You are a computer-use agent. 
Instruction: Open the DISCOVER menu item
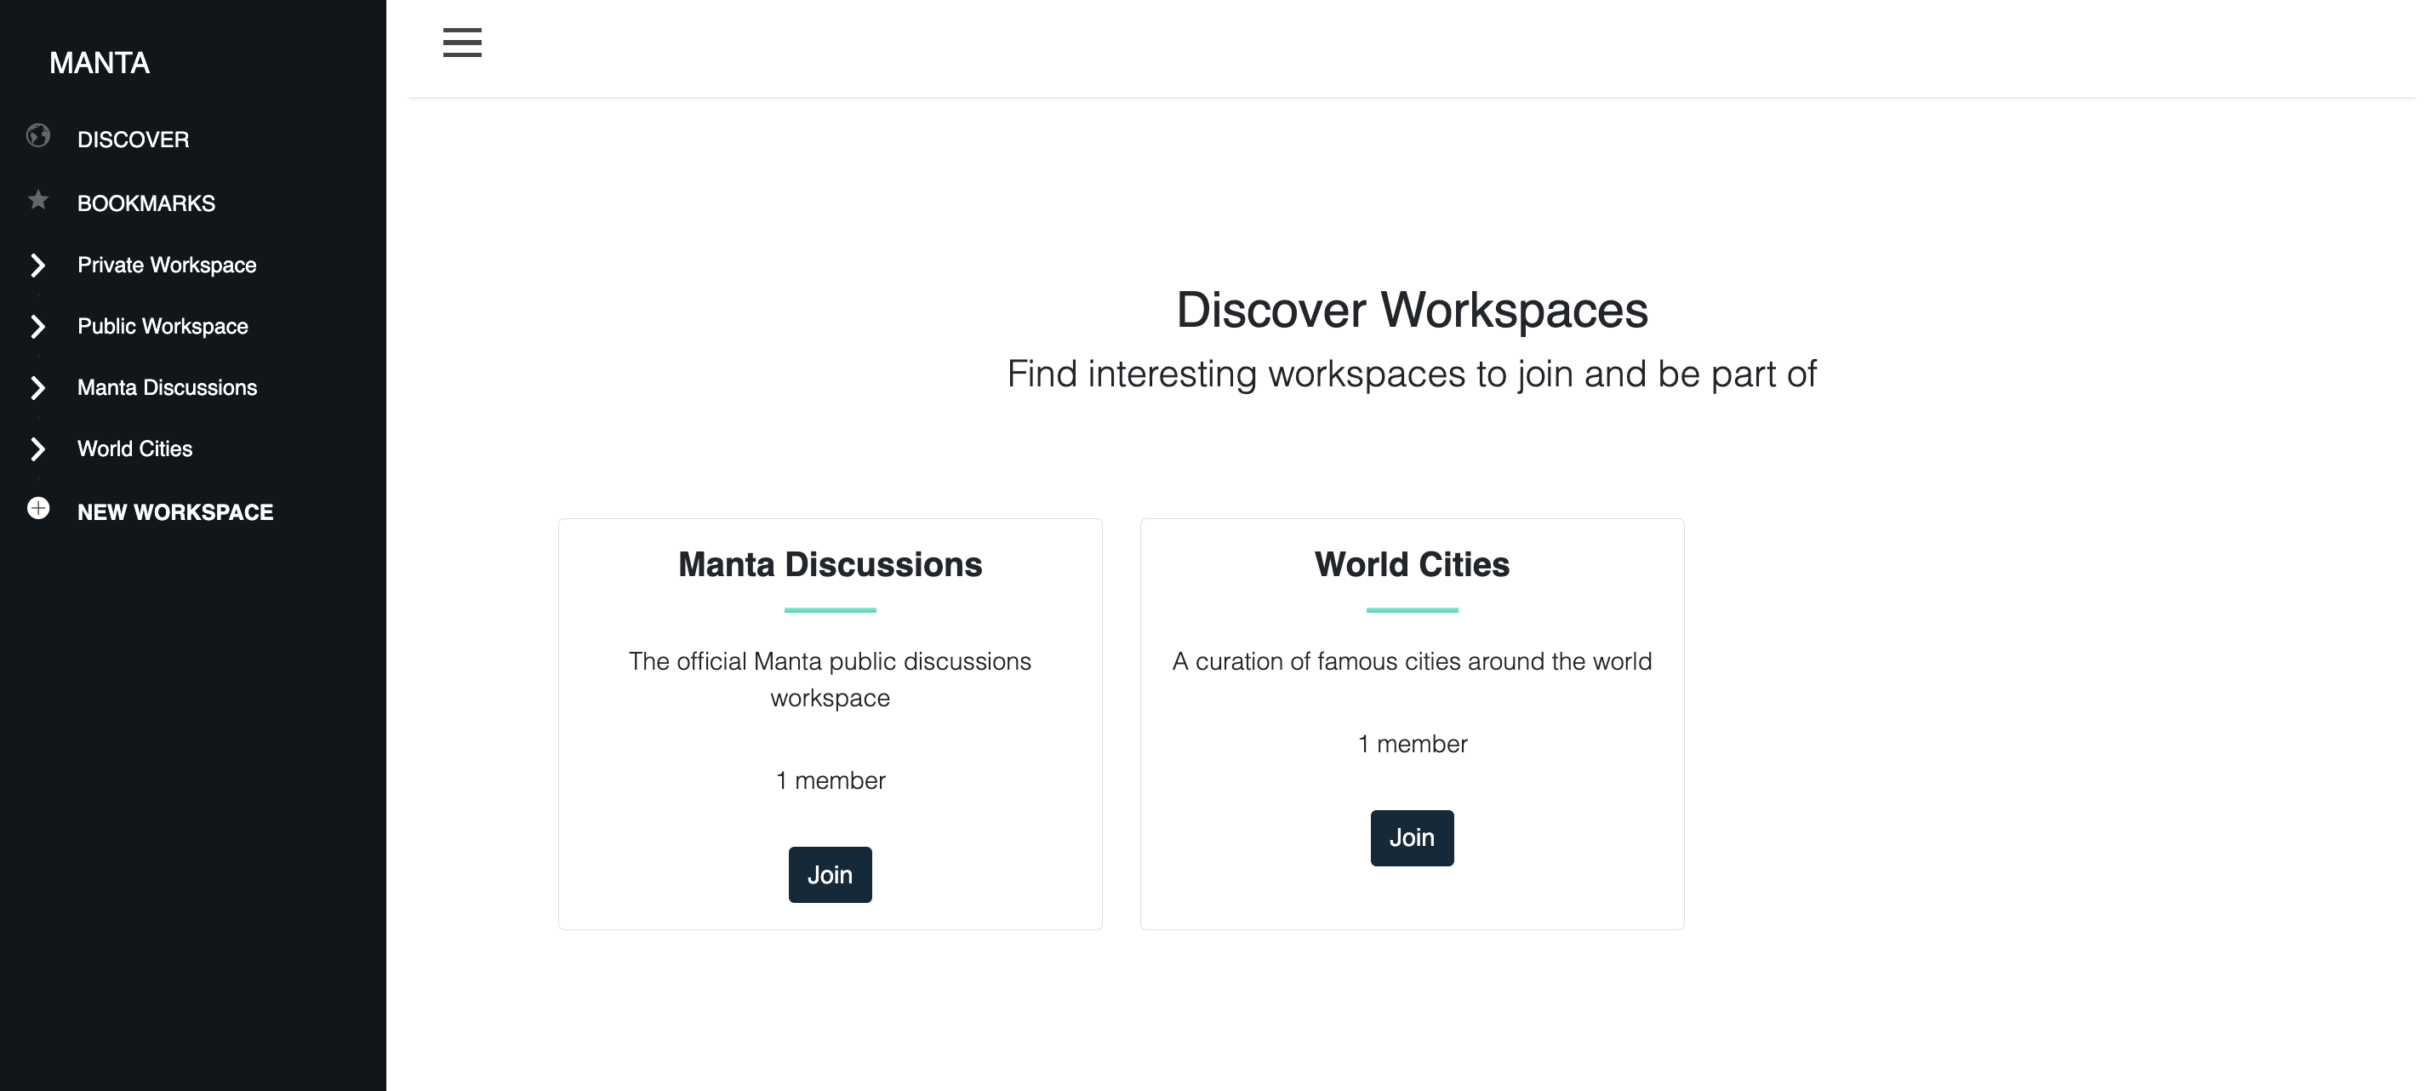(133, 140)
